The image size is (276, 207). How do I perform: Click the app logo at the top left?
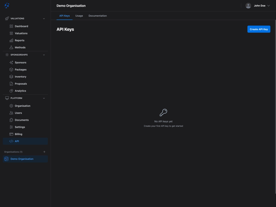(x=7, y=5)
